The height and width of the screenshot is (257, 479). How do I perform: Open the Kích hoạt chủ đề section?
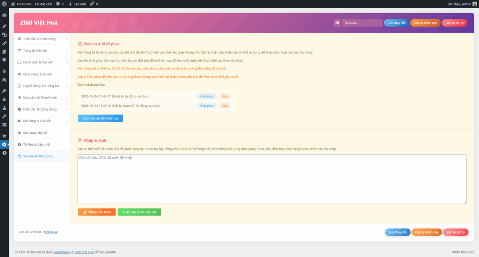click(42, 133)
